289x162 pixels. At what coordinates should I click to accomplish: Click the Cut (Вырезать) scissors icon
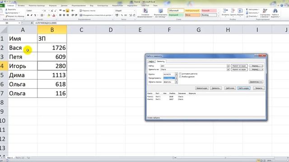tap(6, 9)
